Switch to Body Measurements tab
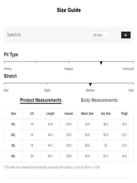 pyautogui.click(x=99, y=100)
